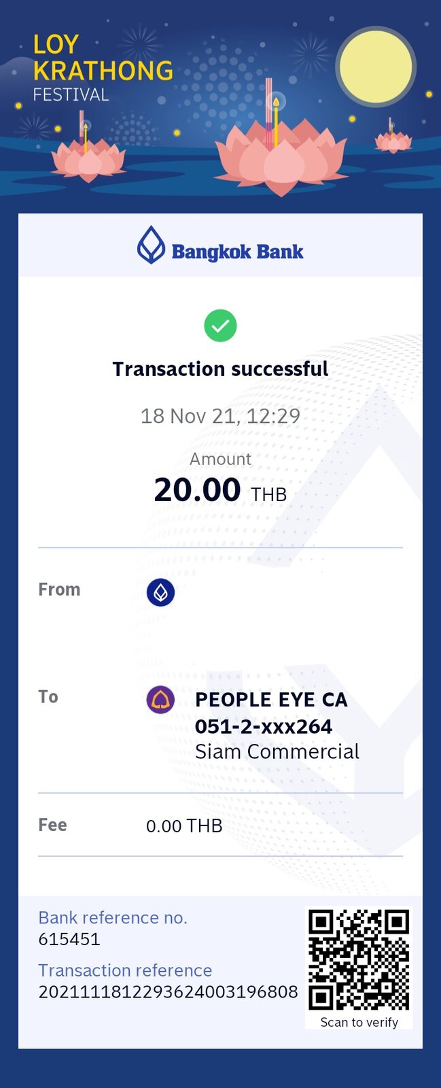Screen dimensions: 441x1088
Task: Click the QR code to verify
Action: [359, 959]
